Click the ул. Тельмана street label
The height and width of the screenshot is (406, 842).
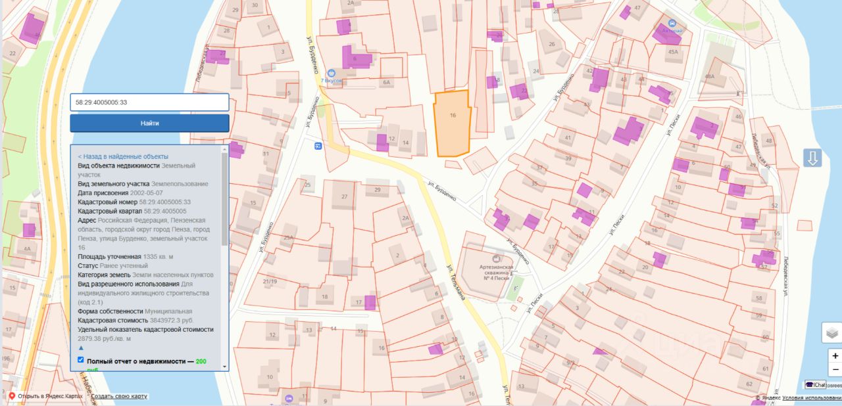pos(456,282)
